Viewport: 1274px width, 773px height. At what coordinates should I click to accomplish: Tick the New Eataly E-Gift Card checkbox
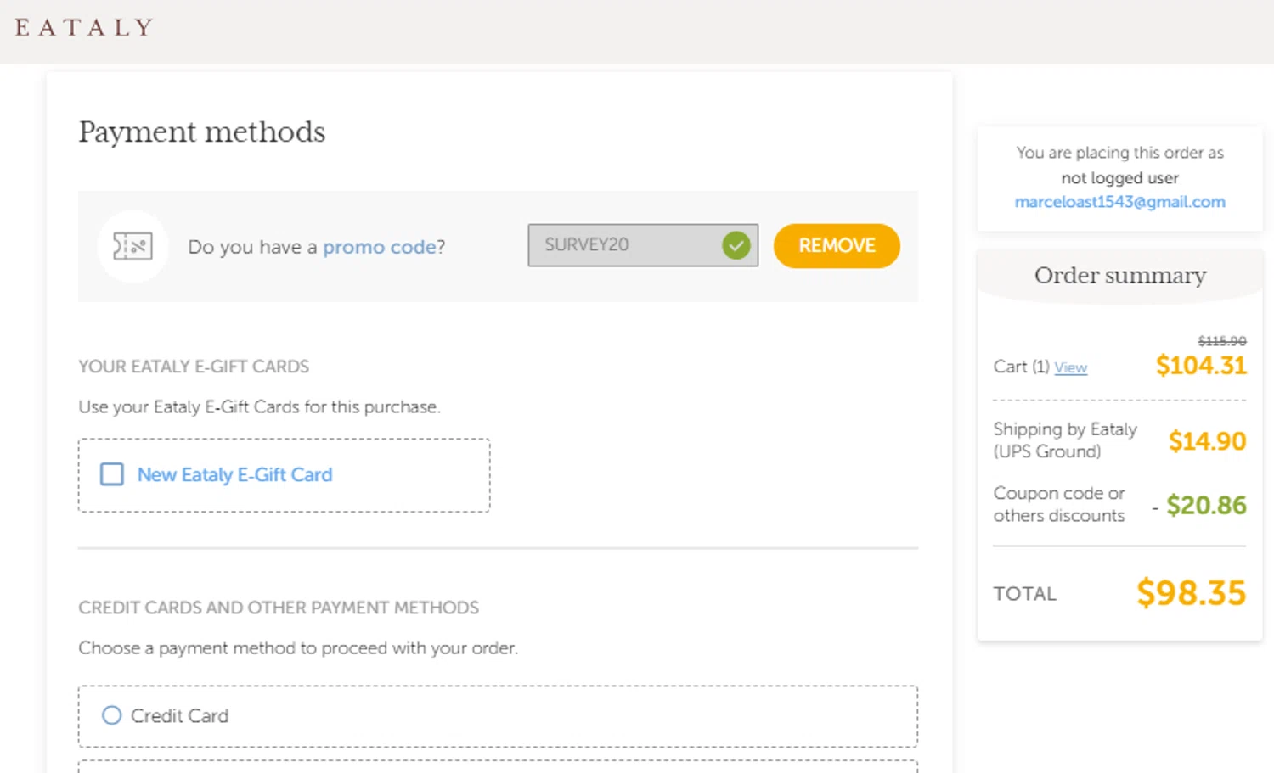[112, 474]
